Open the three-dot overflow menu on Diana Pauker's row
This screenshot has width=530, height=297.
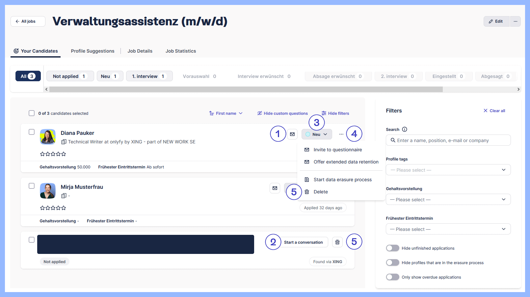click(341, 134)
